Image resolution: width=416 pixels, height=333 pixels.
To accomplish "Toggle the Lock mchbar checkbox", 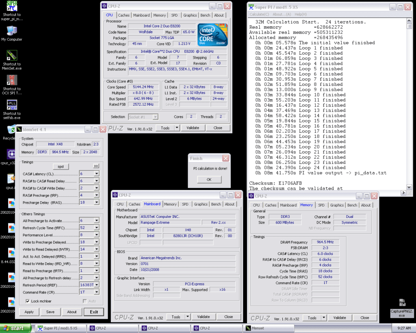I will (x=28, y=301).
